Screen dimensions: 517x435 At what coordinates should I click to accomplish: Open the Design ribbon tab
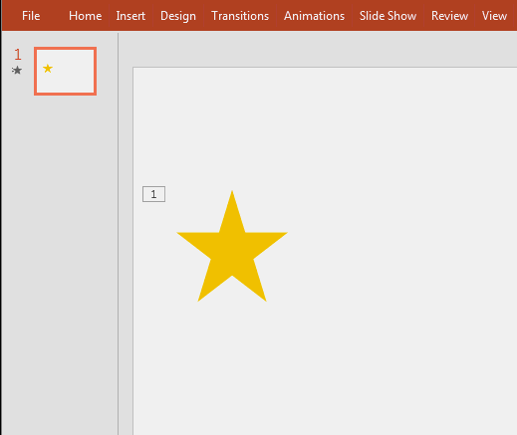pyautogui.click(x=178, y=16)
